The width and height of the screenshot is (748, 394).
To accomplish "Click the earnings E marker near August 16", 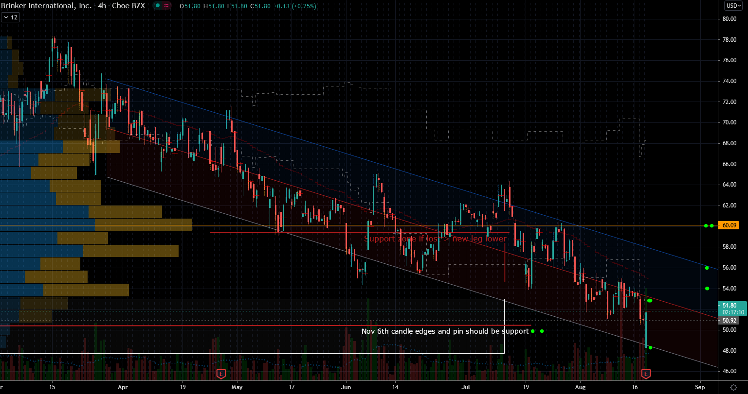I will (646, 374).
